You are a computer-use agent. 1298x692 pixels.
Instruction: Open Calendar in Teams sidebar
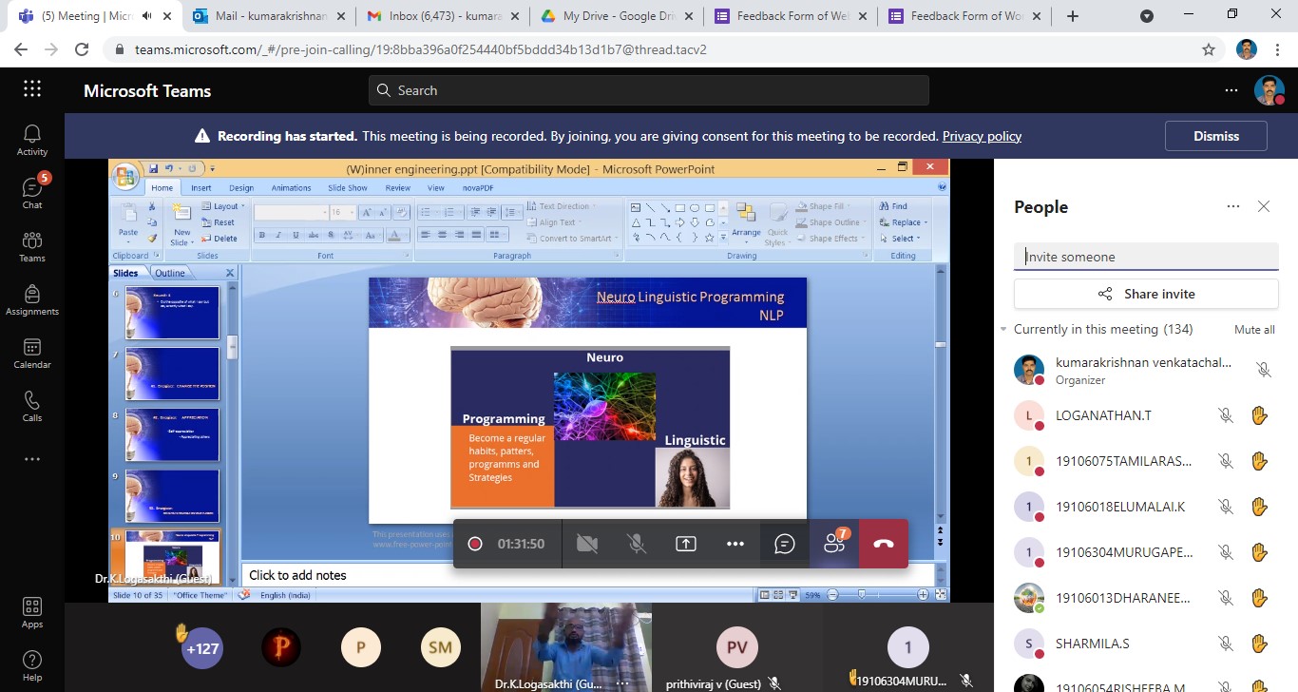[32, 353]
